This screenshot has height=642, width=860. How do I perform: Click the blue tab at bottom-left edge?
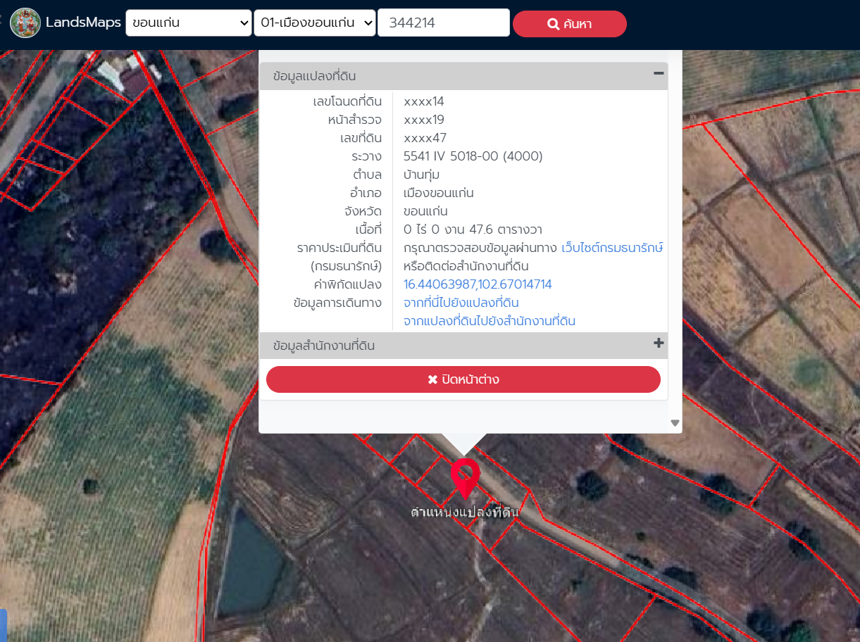click(x=3, y=625)
